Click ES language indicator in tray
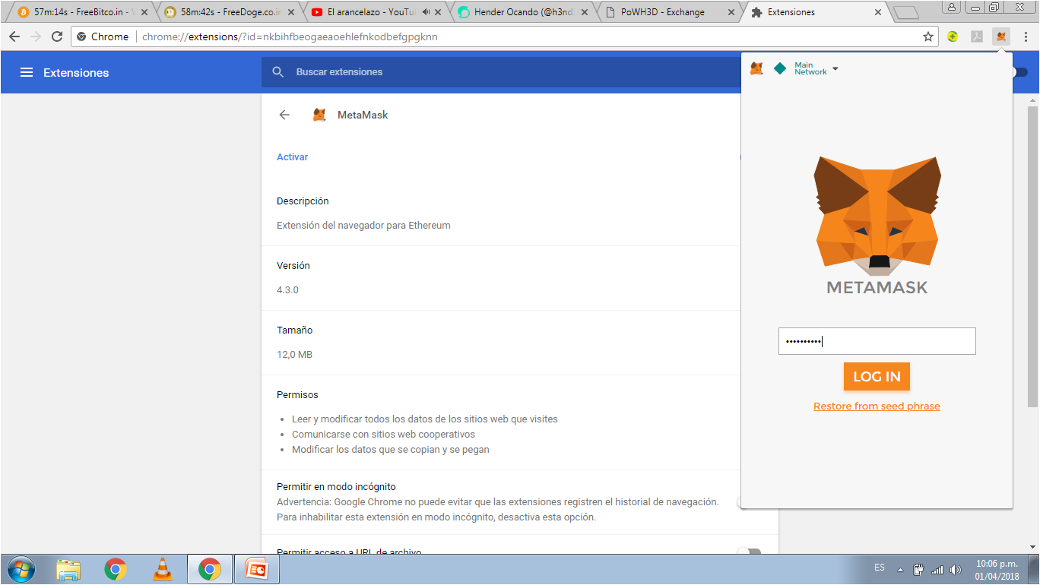1040x585 pixels. coord(880,568)
